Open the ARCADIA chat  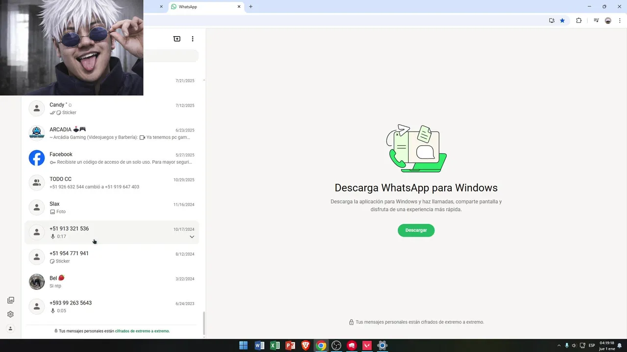[x=112, y=133]
